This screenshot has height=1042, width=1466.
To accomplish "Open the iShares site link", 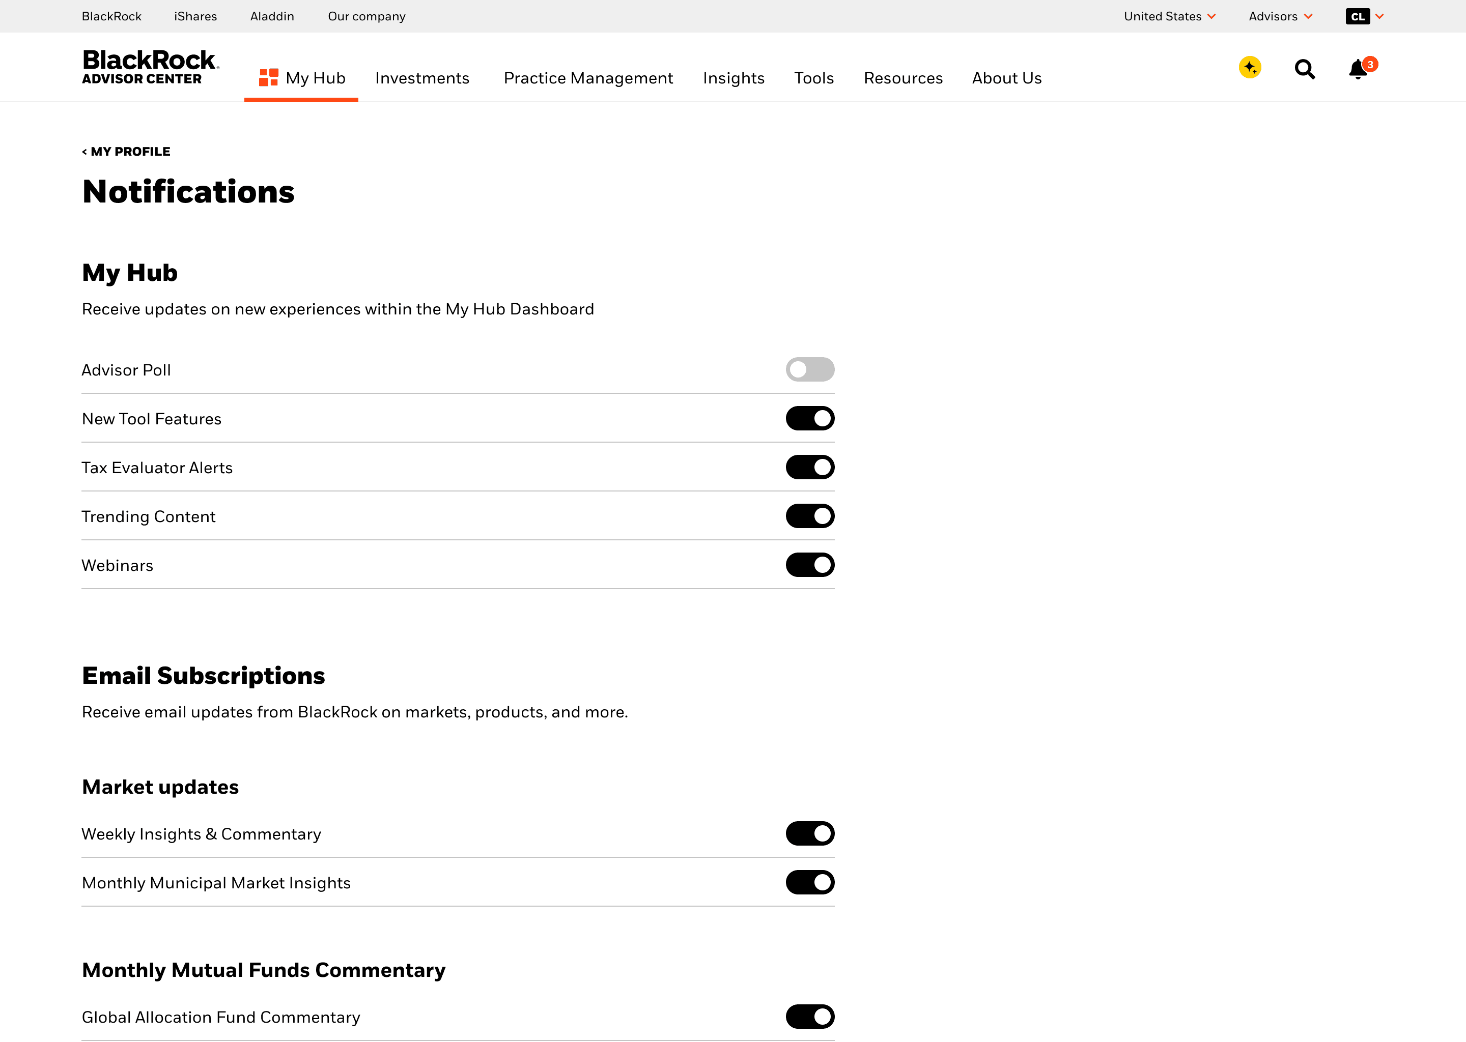I will [194, 16].
